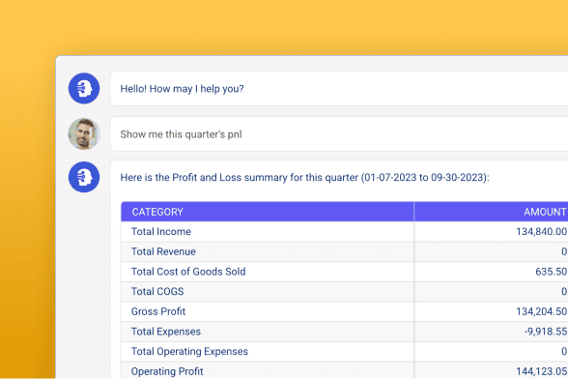The image size is (568, 379).
Task: Click the 134,840.00 amount cell
Action: coord(542,232)
